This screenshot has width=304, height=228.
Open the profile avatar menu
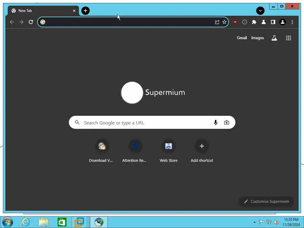[283, 22]
